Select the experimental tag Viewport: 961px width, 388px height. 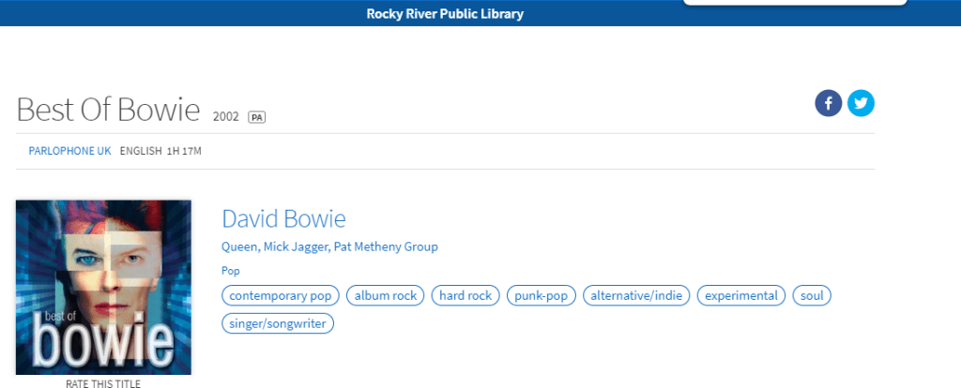point(741,296)
